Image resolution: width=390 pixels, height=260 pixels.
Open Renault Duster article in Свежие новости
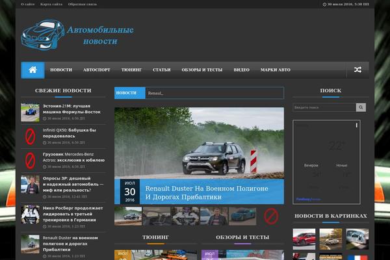point(70,244)
